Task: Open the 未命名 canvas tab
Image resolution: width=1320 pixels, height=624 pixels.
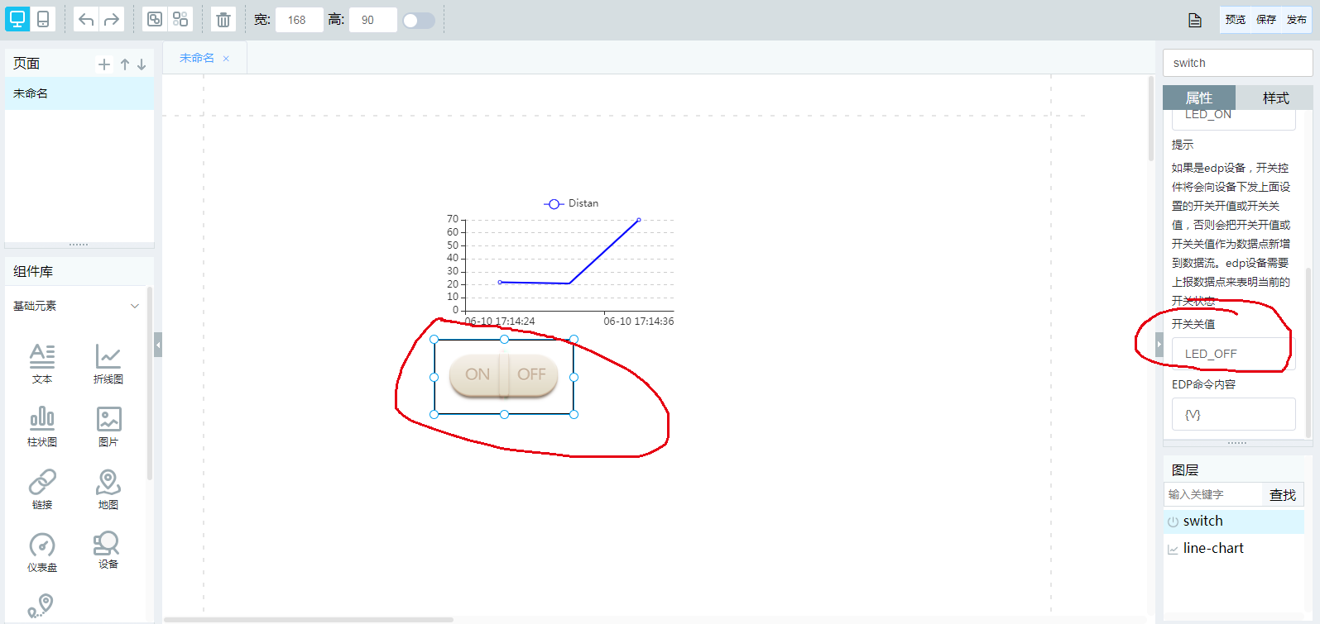Action: click(197, 58)
